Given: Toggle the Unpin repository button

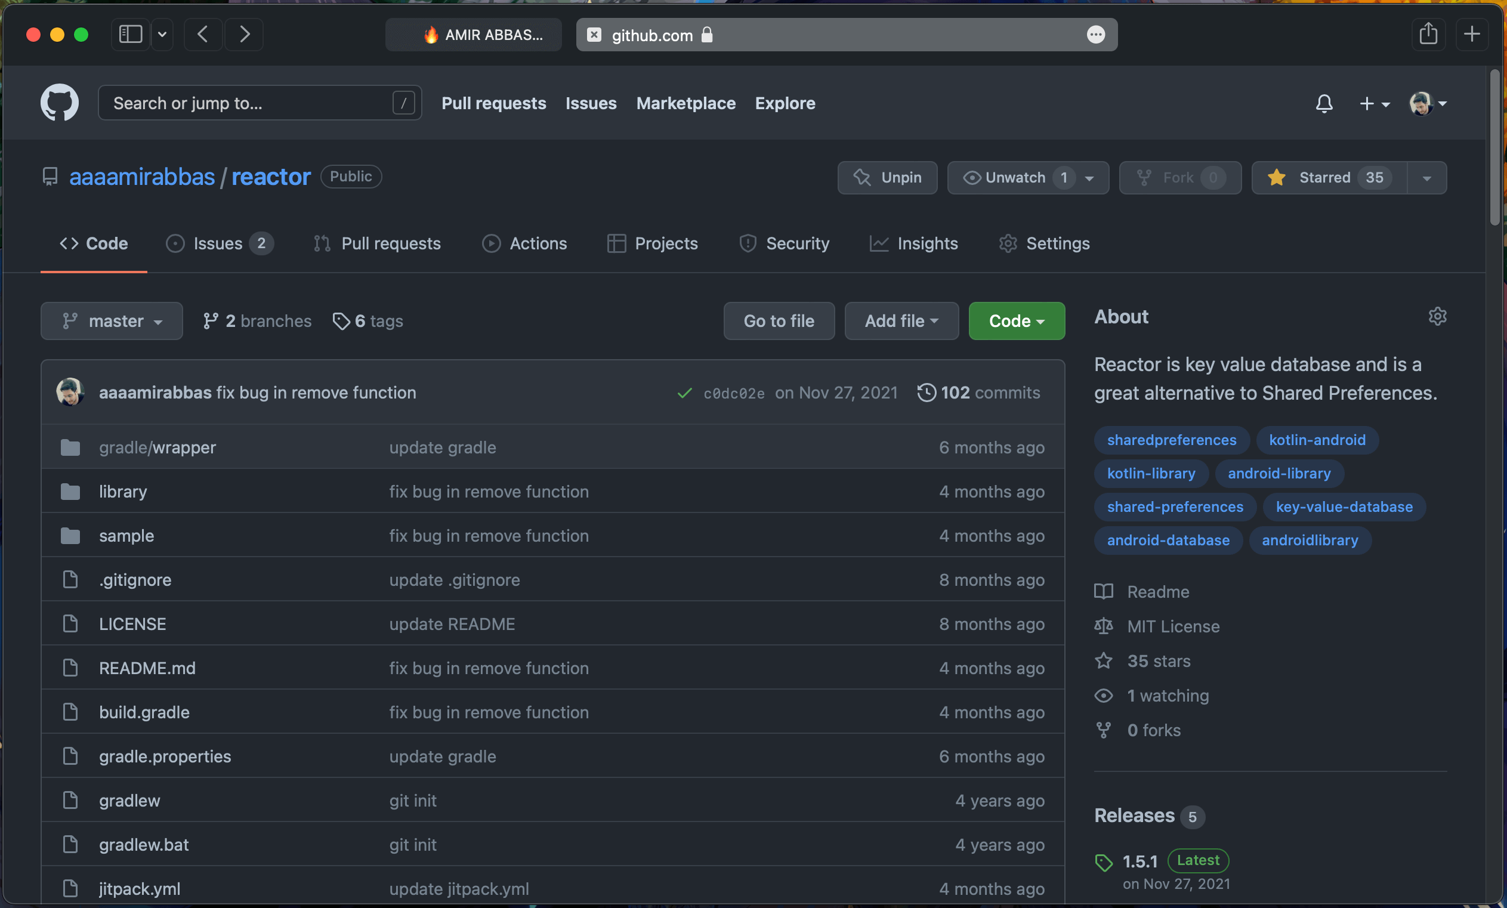Looking at the screenshot, I should tap(887, 178).
